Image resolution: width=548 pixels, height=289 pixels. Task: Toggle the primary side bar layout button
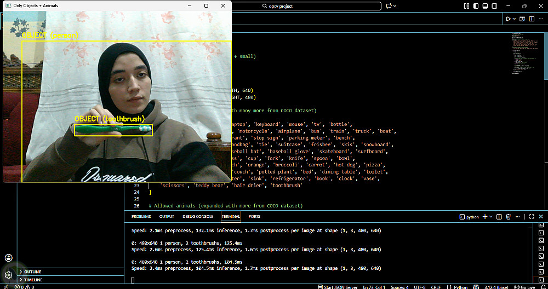click(476, 6)
